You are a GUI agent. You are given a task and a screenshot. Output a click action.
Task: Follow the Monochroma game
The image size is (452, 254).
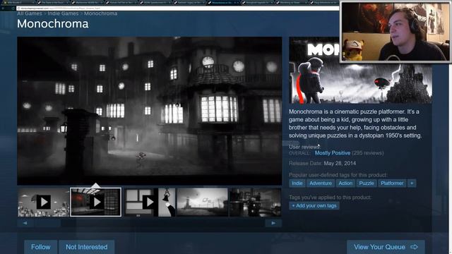click(41, 247)
